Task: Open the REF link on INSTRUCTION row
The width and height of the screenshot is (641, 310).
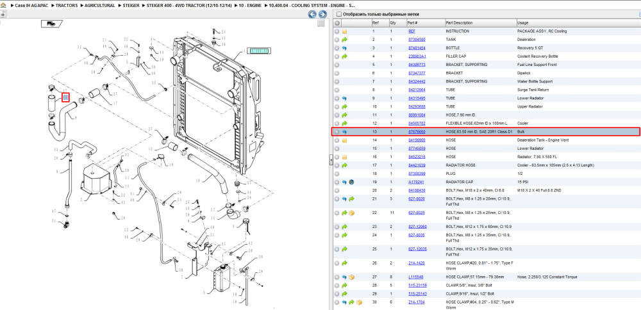Action: (x=412, y=31)
